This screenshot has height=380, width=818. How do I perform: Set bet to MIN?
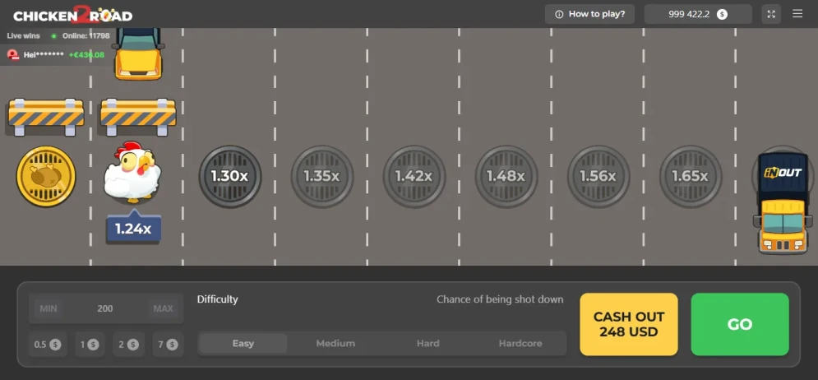click(49, 308)
